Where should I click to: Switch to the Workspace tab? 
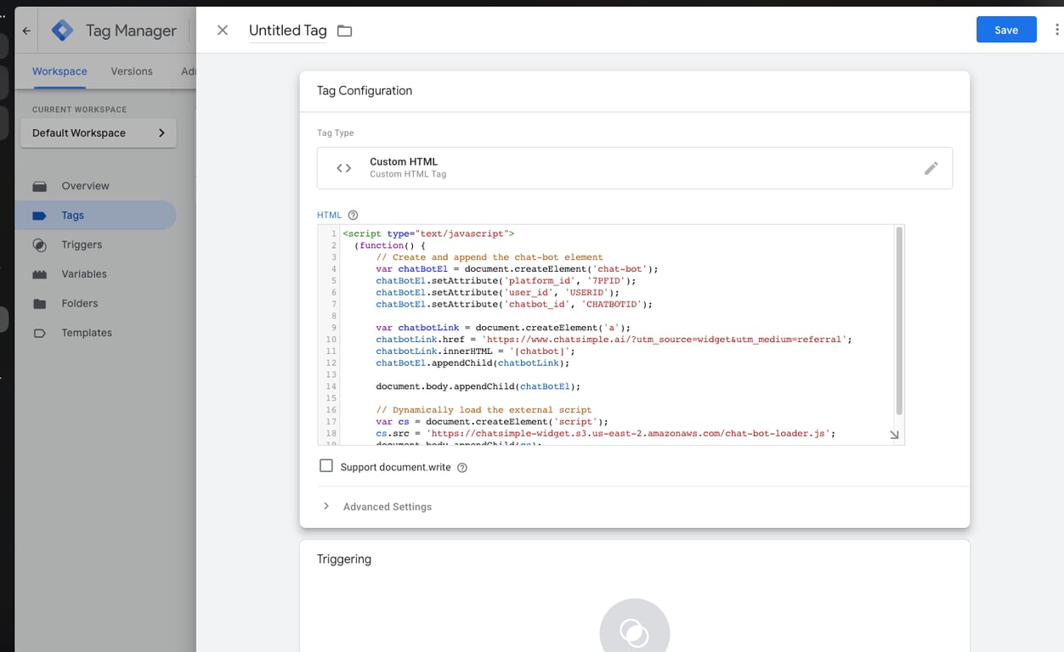click(x=59, y=71)
